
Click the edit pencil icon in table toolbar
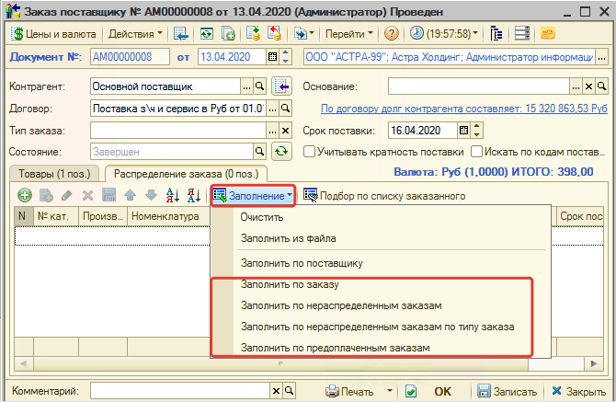tap(67, 195)
